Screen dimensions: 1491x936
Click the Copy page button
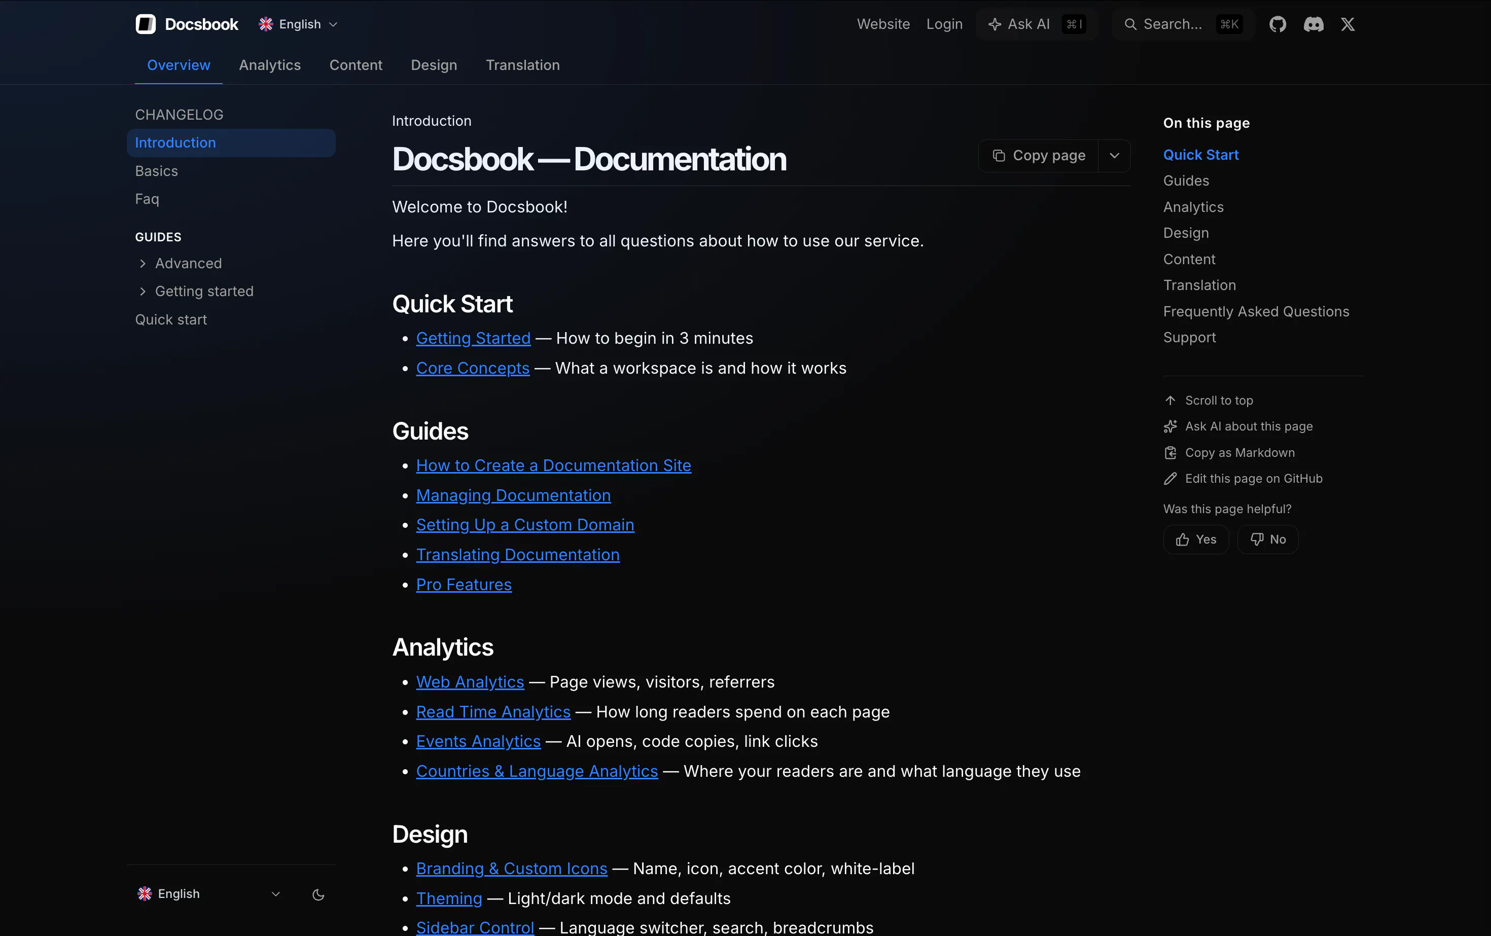coord(1039,155)
